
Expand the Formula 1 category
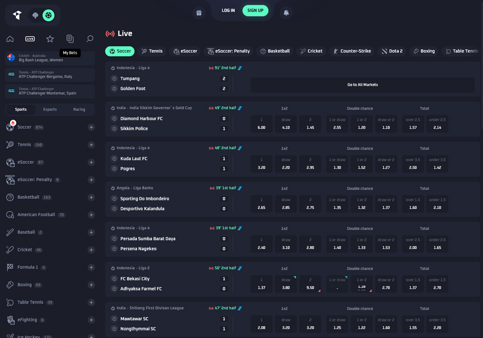91,267
